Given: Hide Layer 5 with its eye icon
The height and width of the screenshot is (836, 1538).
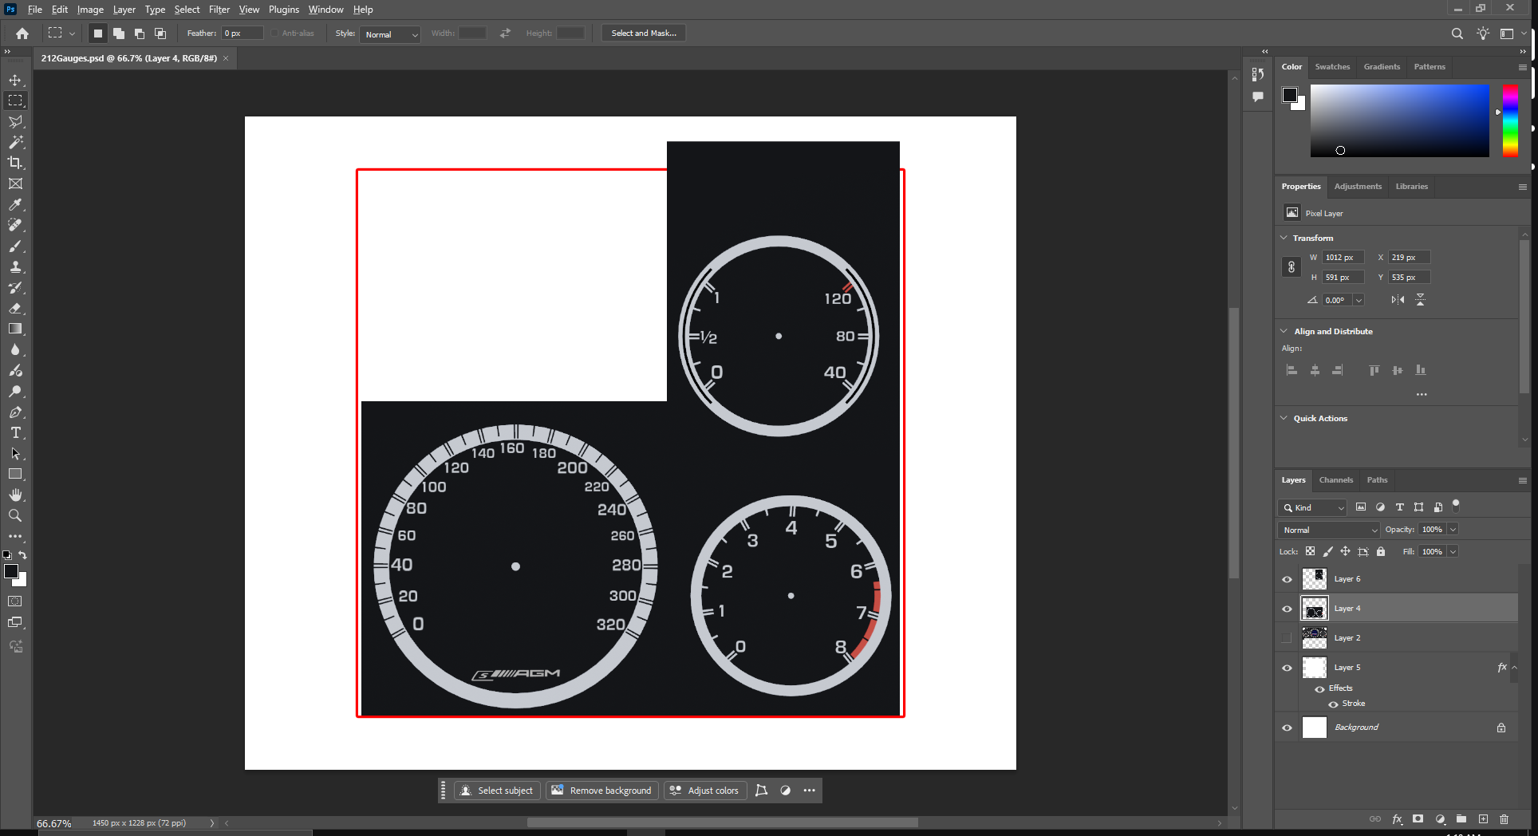Looking at the screenshot, I should coord(1287,668).
